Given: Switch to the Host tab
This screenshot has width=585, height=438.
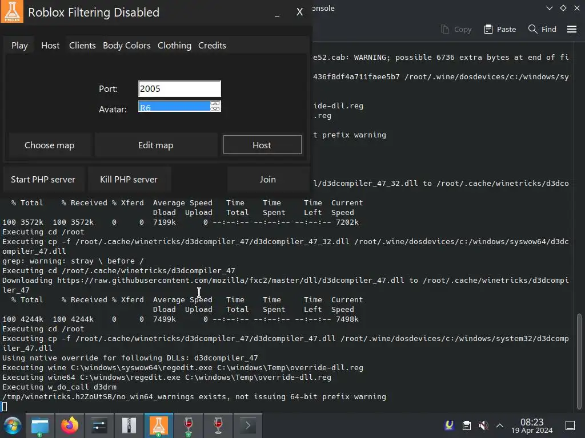Looking at the screenshot, I should click(x=50, y=46).
